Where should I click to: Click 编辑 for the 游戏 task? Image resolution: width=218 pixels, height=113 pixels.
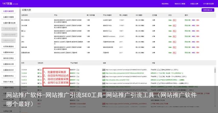(193, 42)
